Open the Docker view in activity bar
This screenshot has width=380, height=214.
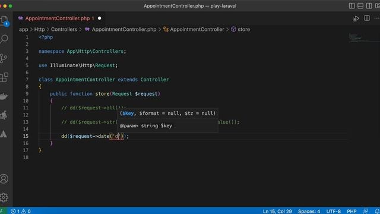click(x=4, y=96)
